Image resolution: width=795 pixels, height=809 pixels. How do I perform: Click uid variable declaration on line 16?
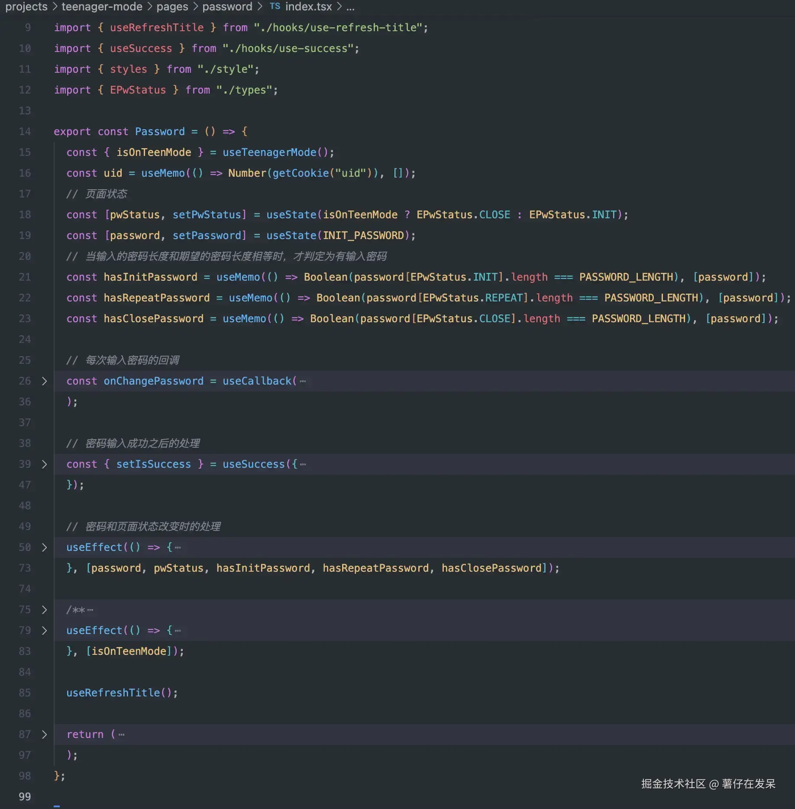pyautogui.click(x=113, y=173)
